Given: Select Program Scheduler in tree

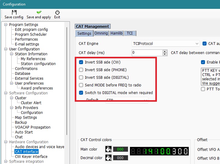Looking at the screenshot, I should click(31, 35).
